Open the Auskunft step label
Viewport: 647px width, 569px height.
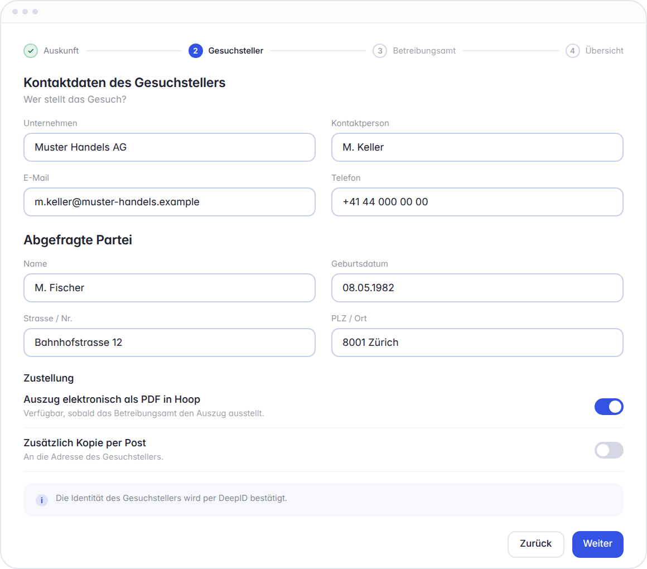[x=61, y=51]
